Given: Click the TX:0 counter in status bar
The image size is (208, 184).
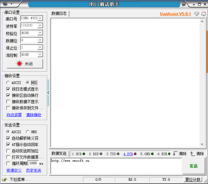Looking at the screenshot, I should (x=166, y=179).
